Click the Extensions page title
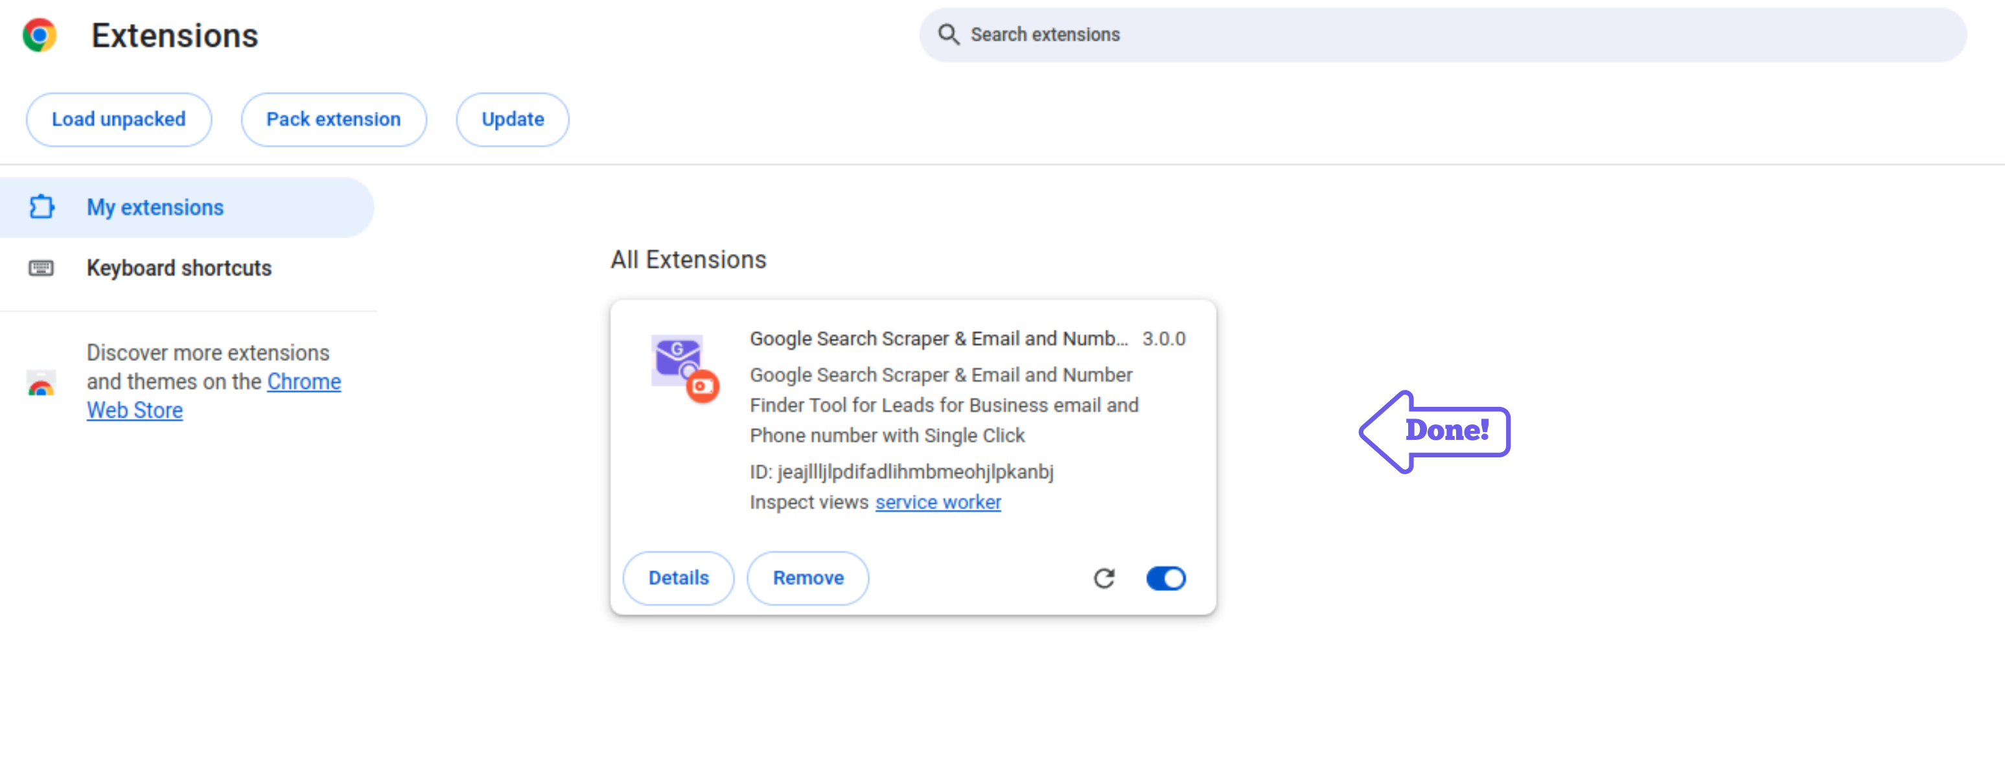The height and width of the screenshot is (780, 2005). pos(174,35)
